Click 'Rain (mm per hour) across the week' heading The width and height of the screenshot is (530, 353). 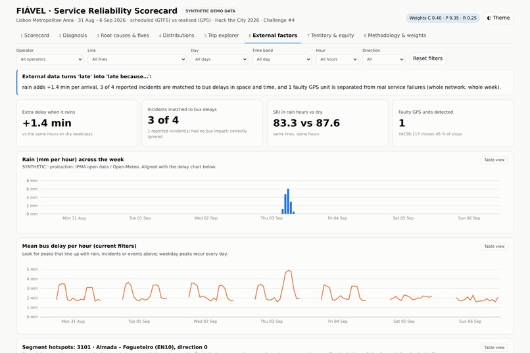coord(73,160)
